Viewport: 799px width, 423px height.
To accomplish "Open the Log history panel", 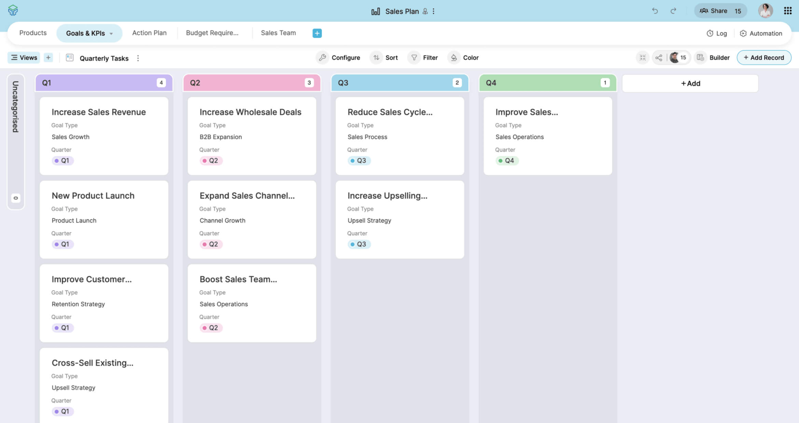I will pos(717,33).
